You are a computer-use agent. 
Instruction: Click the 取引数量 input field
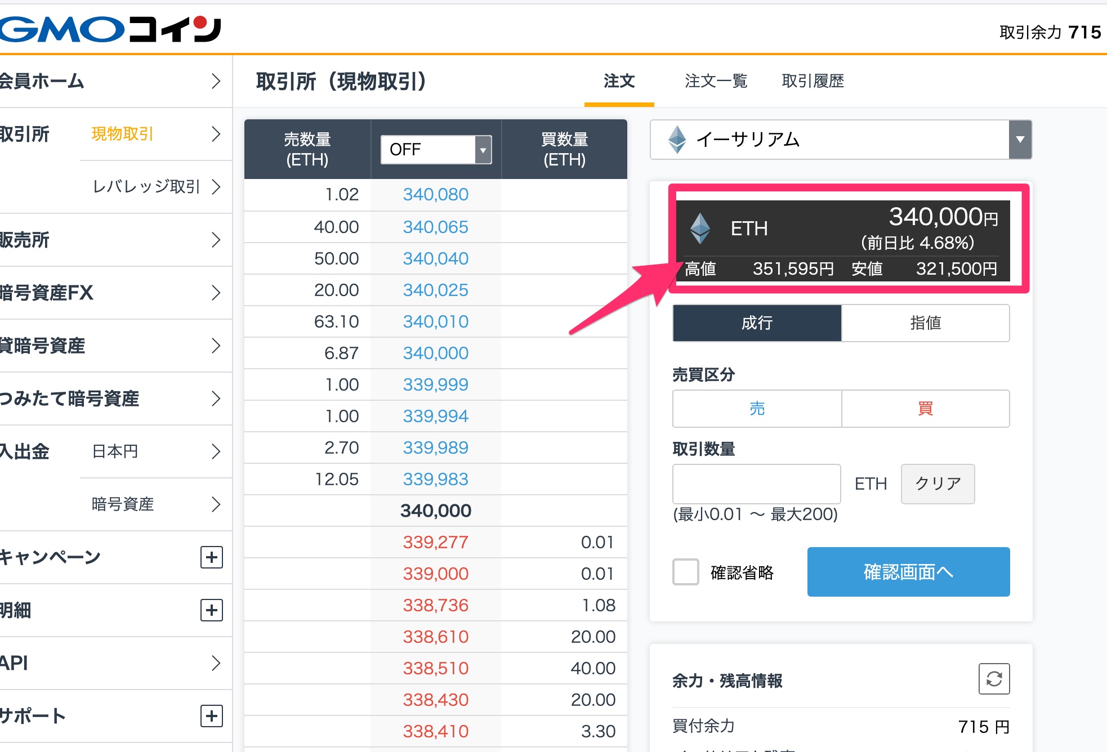756,484
